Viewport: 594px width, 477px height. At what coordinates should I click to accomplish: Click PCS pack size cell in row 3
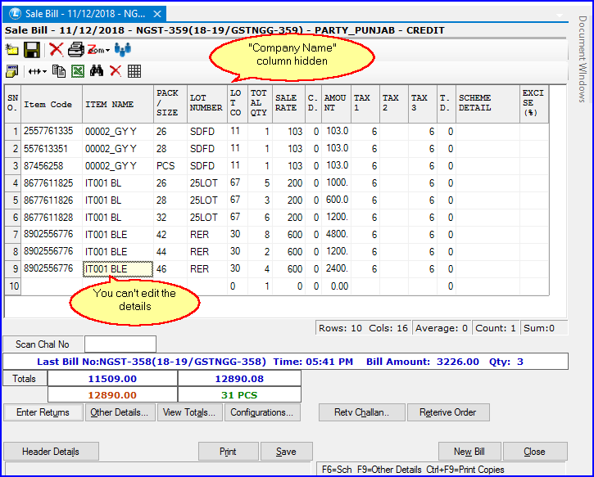click(170, 166)
